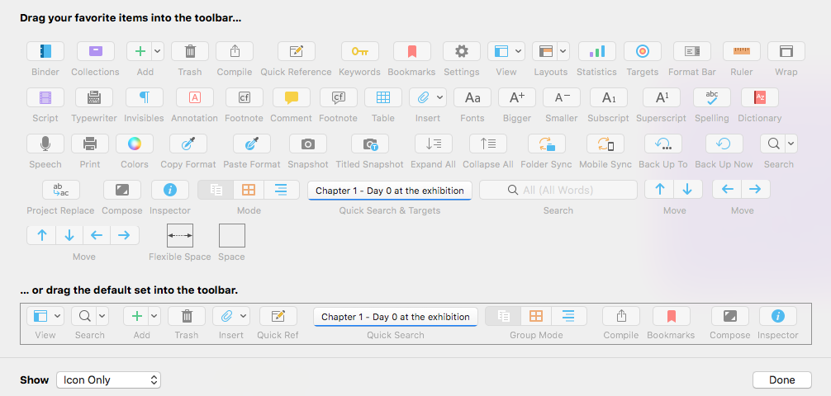The width and height of the screenshot is (831, 396).
Task: Select the Collapse All icon
Action: click(x=488, y=144)
